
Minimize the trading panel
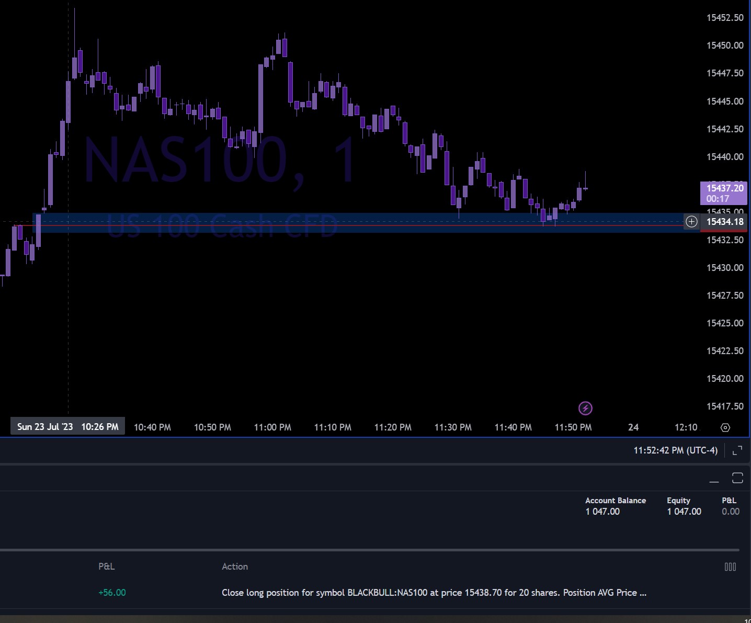click(714, 478)
